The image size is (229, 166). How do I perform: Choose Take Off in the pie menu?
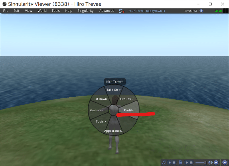click(114, 90)
